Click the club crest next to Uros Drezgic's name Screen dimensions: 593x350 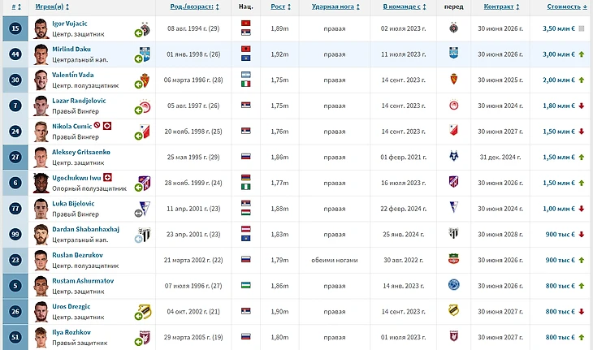(144, 310)
